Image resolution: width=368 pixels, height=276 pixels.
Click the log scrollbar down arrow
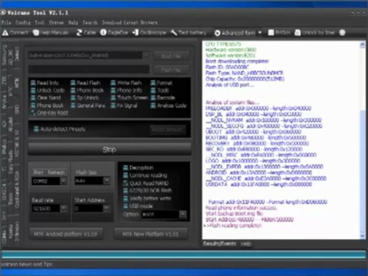coord(362,236)
